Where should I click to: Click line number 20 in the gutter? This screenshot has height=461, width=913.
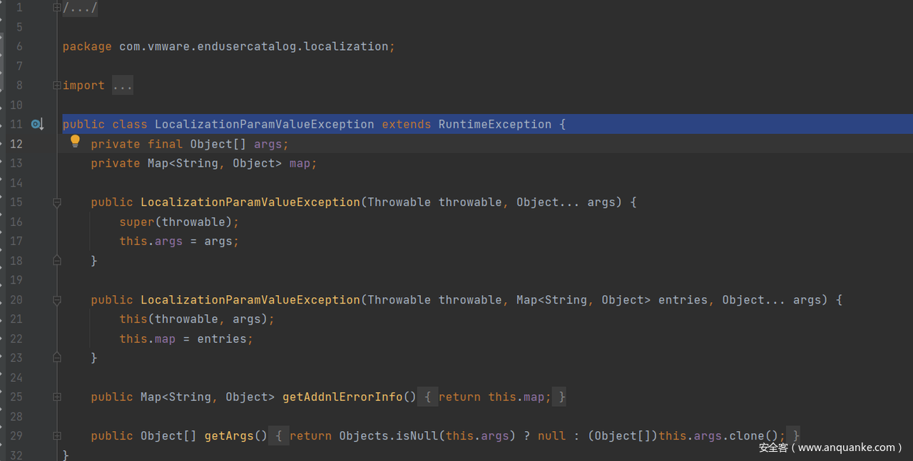[x=16, y=300]
